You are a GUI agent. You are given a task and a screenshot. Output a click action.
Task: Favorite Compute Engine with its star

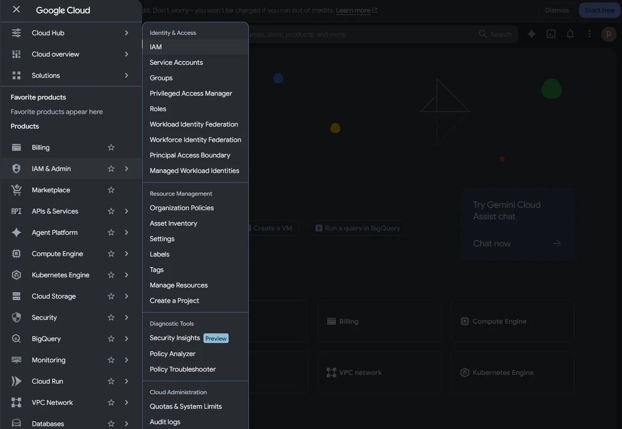[x=111, y=254]
